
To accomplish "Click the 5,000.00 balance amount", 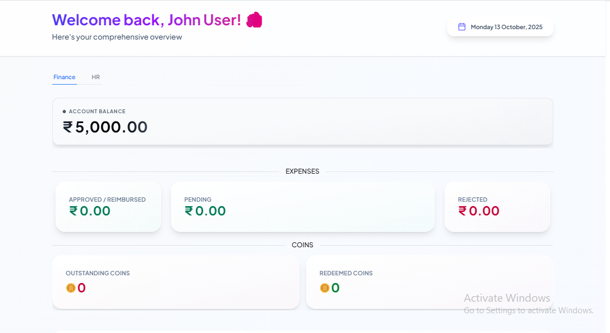I will 112,127.
